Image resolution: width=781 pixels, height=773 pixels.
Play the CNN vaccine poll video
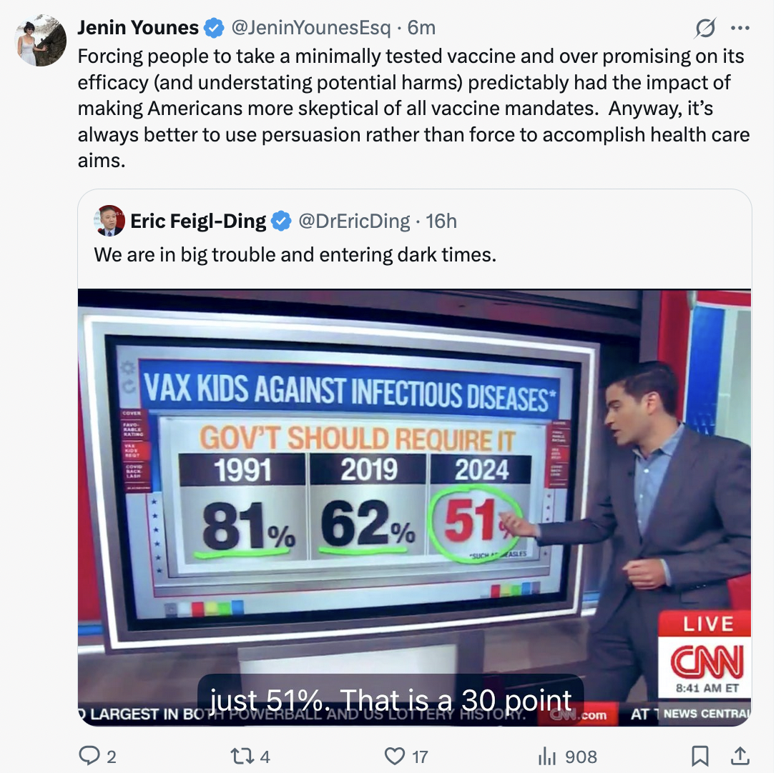tap(414, 507)
